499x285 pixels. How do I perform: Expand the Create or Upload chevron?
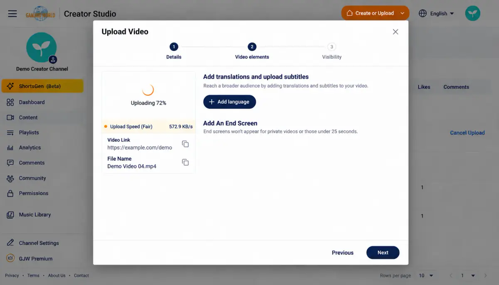402,13
